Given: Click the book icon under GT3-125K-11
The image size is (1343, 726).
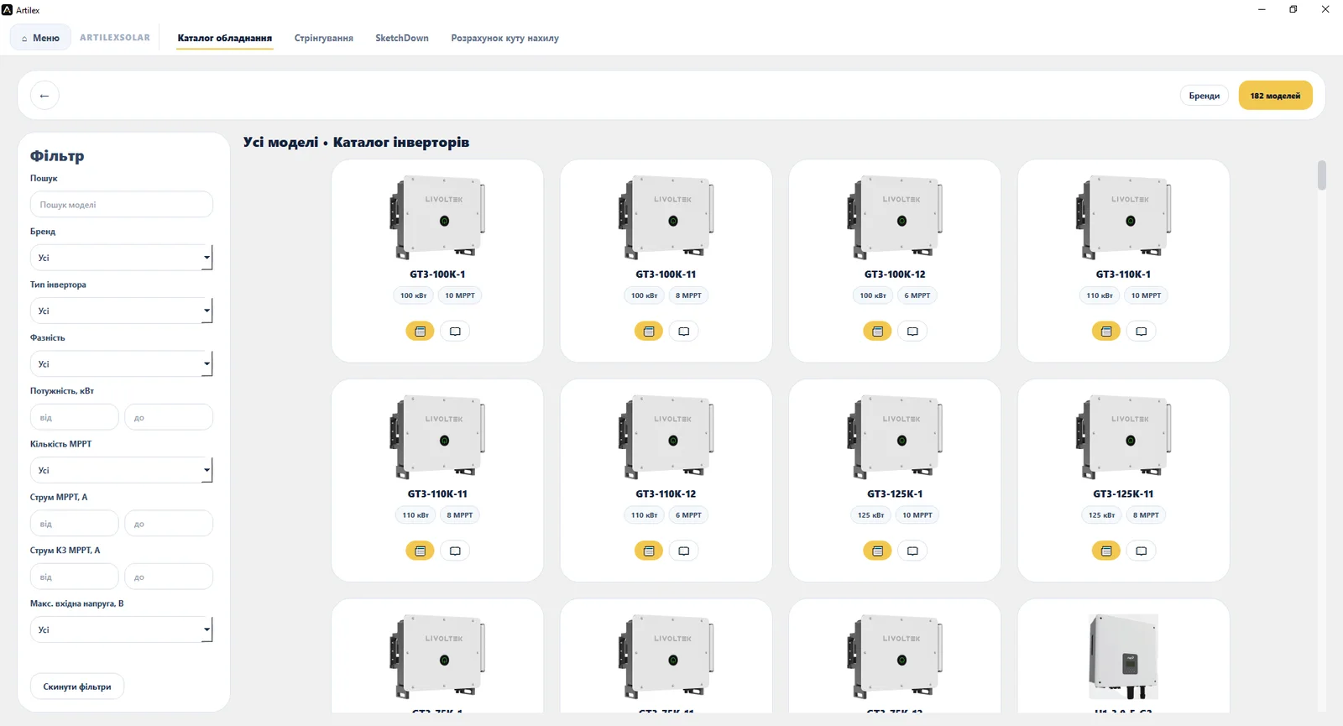Looking at the screenshot, I should pyautogui.click(x=1142, y=551).
